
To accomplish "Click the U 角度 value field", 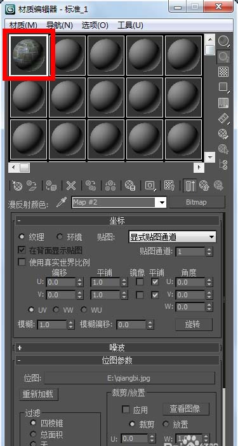I will point(191,282).
